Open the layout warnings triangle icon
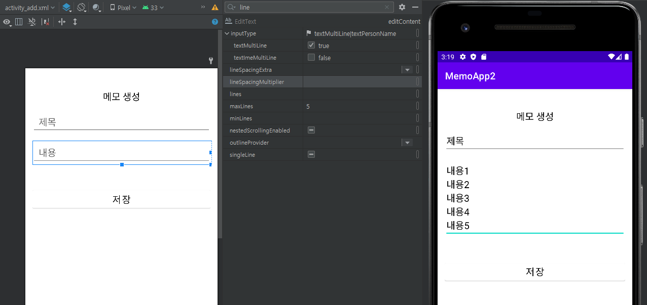647x305 pixels. [x=215, y=8]
